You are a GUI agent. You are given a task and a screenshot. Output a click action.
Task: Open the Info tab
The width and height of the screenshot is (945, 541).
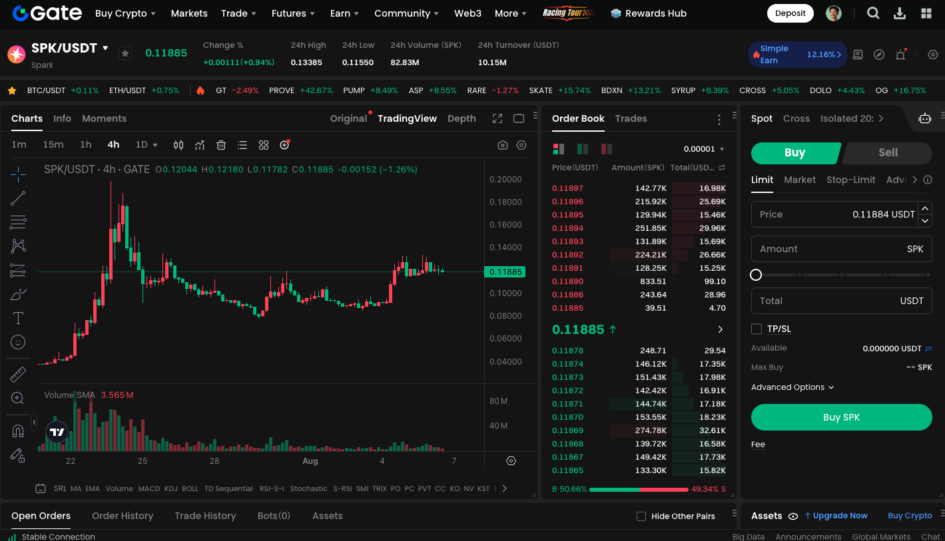coord(62,118)
